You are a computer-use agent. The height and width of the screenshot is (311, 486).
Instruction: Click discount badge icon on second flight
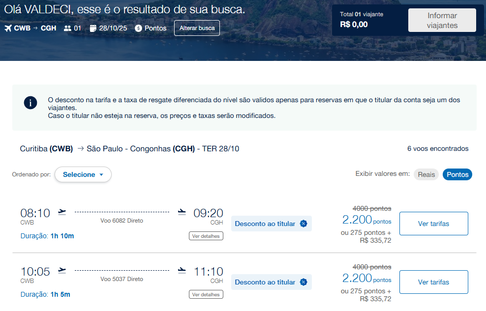coord(304,282)
